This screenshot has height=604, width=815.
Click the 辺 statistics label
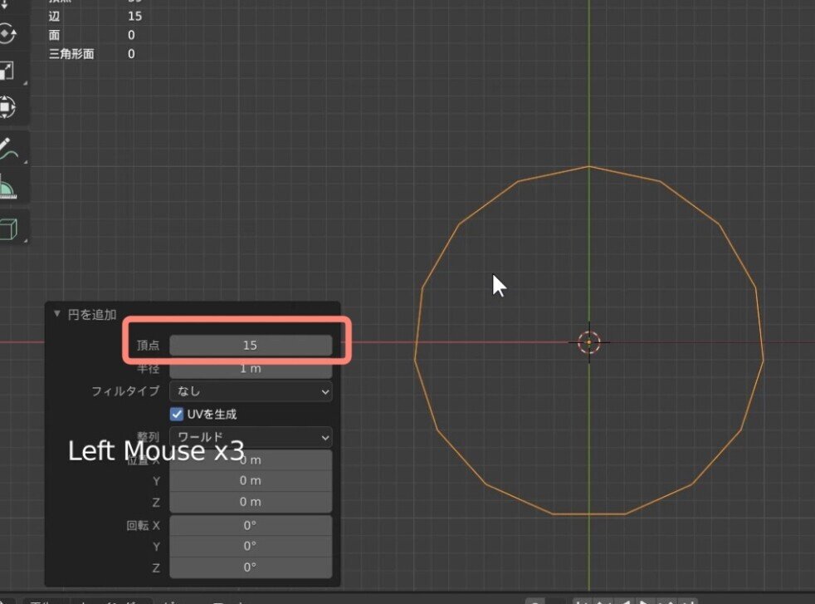[x=54, y=16]
